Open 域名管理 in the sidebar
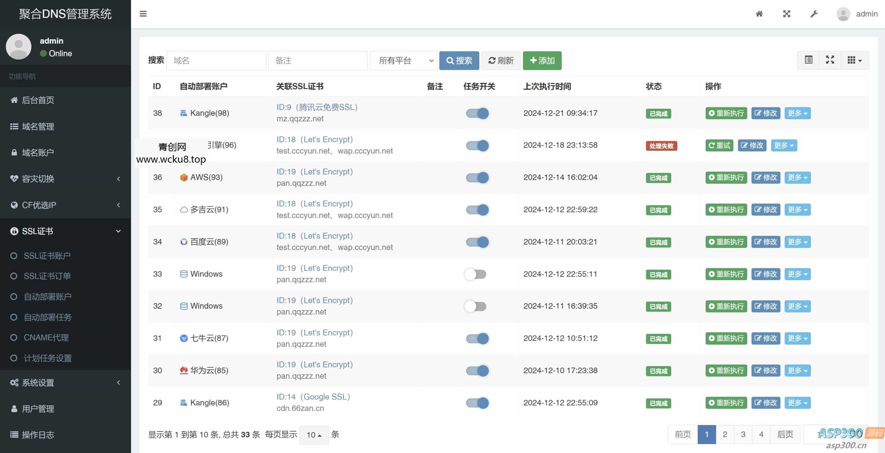 click(x=38, y=126)
